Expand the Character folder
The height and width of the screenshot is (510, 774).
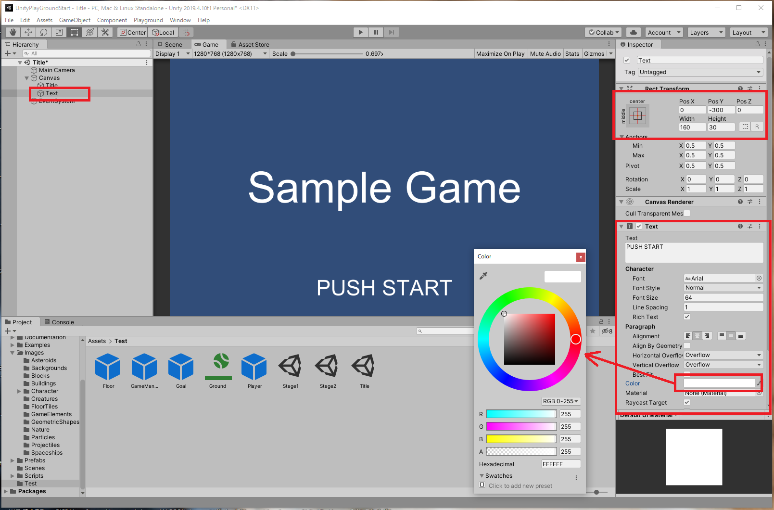19,391
